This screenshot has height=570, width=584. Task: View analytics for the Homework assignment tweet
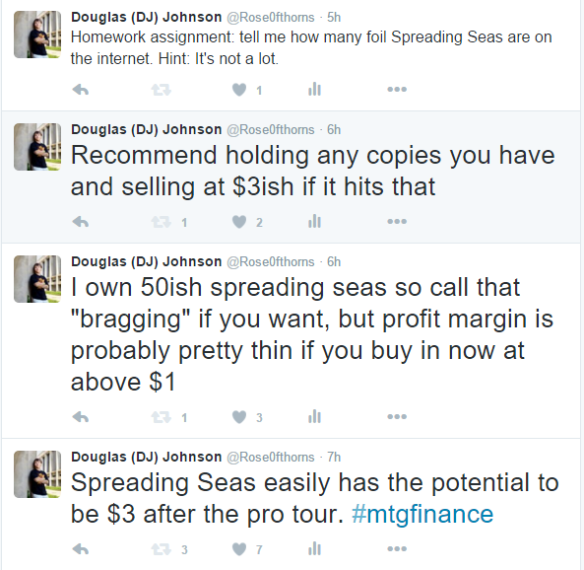click(x=315, y=89)
